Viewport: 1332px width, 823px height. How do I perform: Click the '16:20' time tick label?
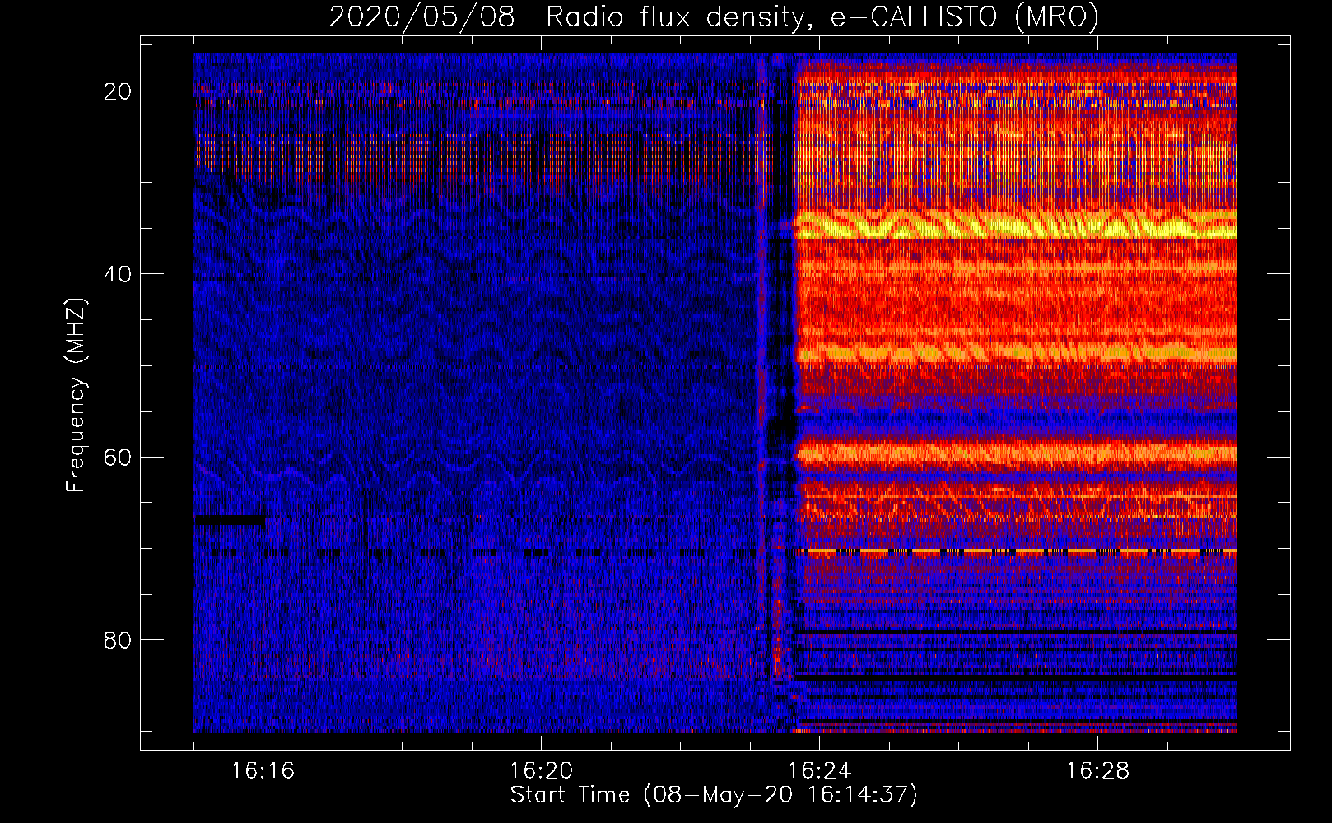[541, 770]
